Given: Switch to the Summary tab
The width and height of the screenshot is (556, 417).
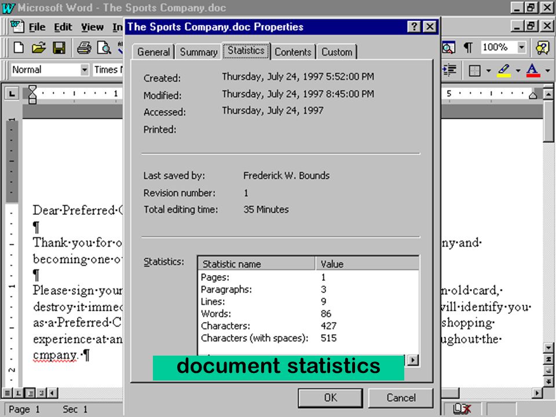Looking at the screenshot, I should 199,52.
